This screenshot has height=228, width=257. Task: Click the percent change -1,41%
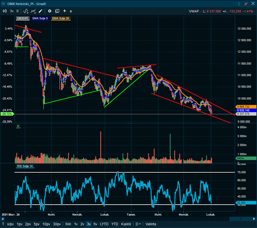point(248,11)
